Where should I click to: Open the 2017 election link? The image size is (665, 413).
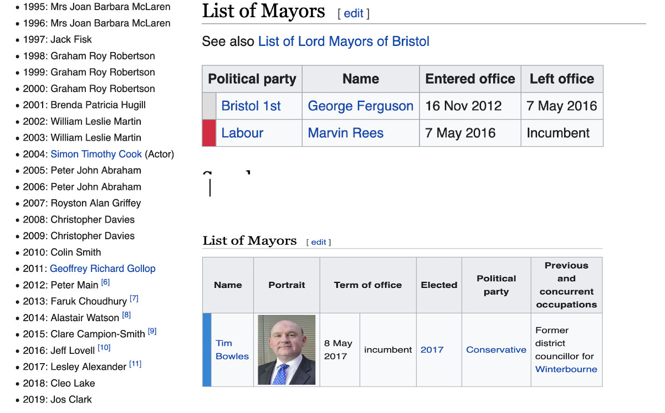pos(431,349)
